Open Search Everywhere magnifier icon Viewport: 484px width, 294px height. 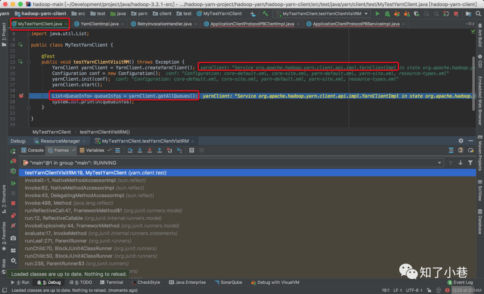478,13
